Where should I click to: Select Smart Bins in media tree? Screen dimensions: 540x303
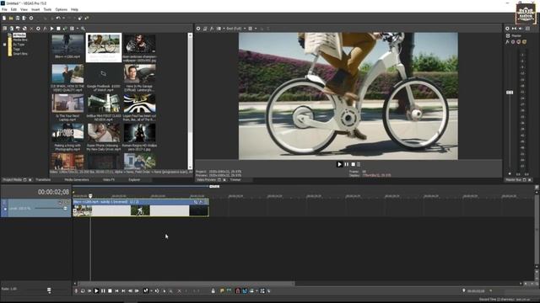(x=20, y=54)
